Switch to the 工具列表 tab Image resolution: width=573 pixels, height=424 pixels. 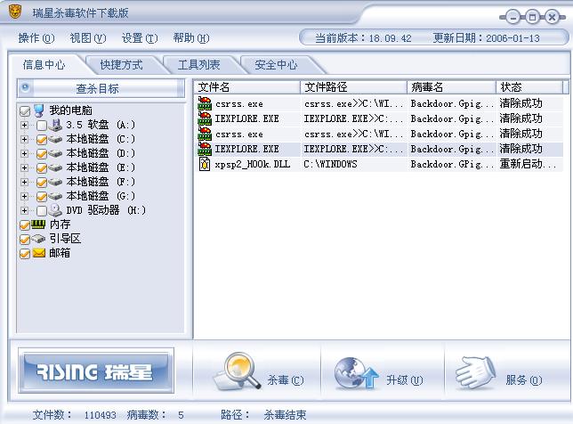coord(199,65)
